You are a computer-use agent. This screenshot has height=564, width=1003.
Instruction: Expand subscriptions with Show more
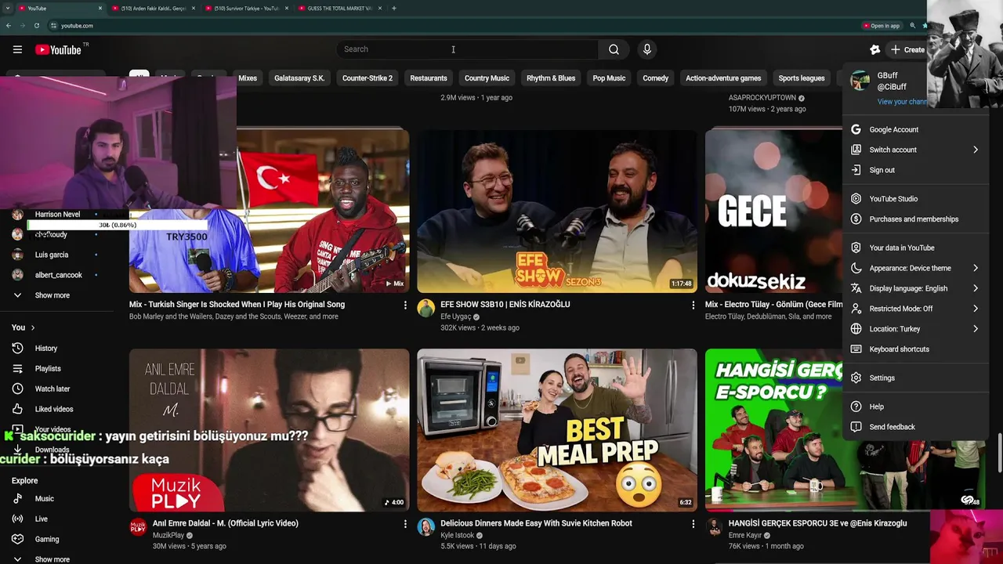click(x=51, y=295)
